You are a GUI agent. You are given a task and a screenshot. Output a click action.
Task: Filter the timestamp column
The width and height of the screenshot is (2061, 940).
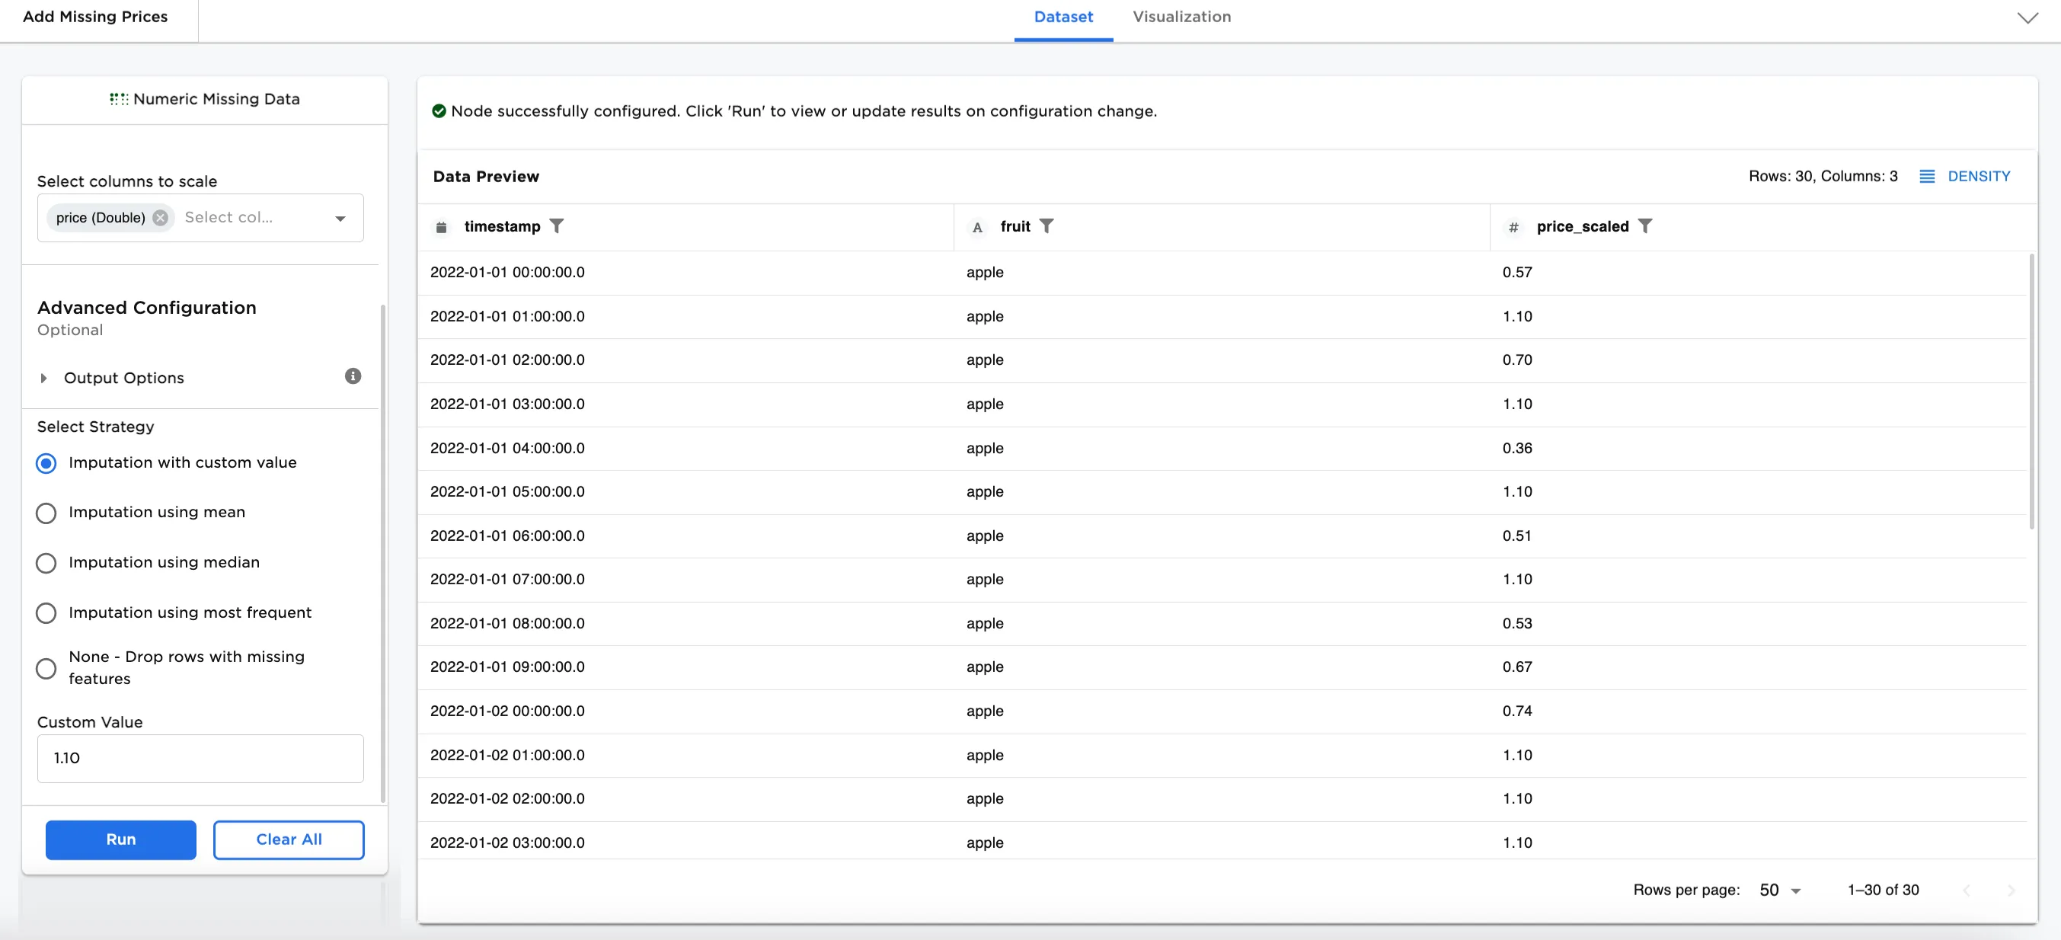pos(557,226)
